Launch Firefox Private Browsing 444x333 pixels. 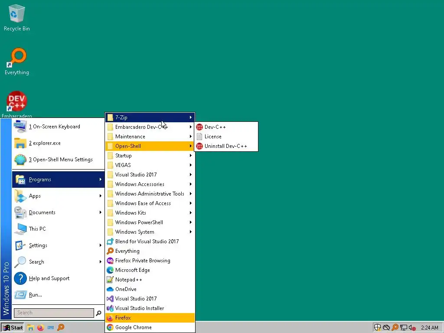pos(150,261)
